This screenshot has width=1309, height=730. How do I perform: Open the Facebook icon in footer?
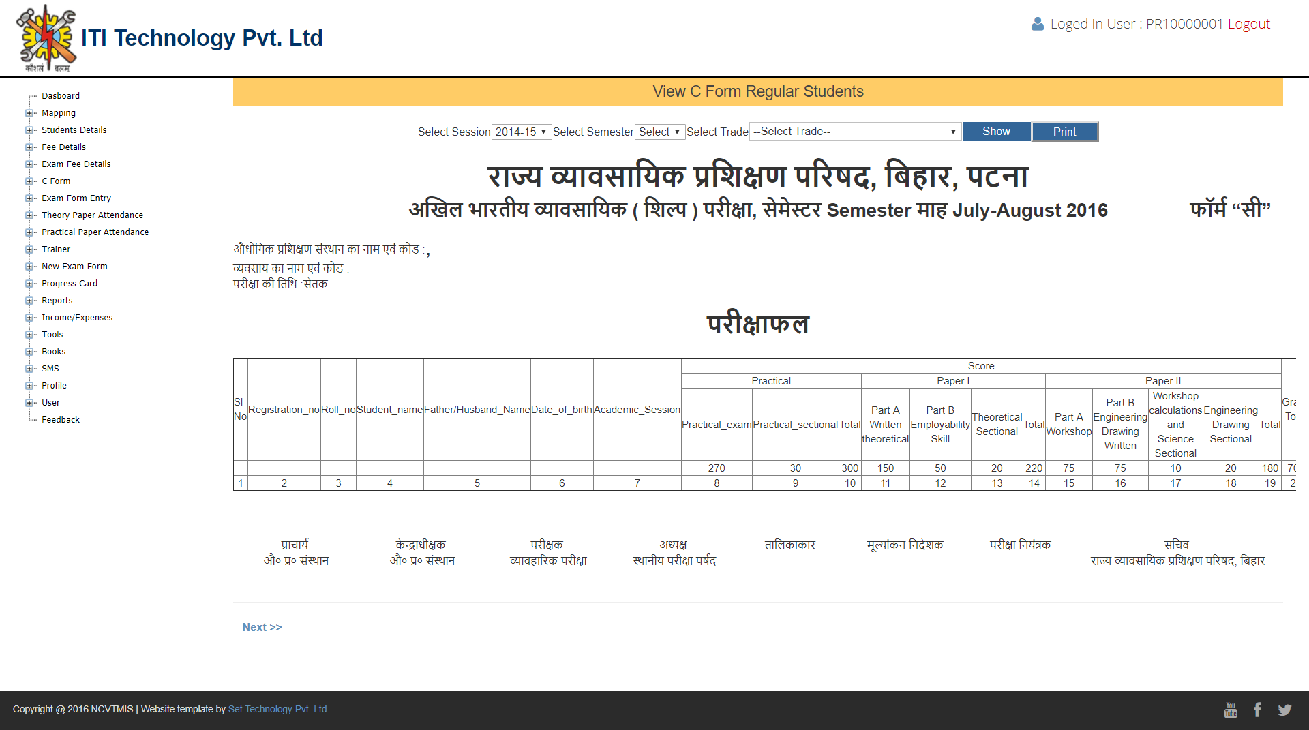pos(1257,710)
